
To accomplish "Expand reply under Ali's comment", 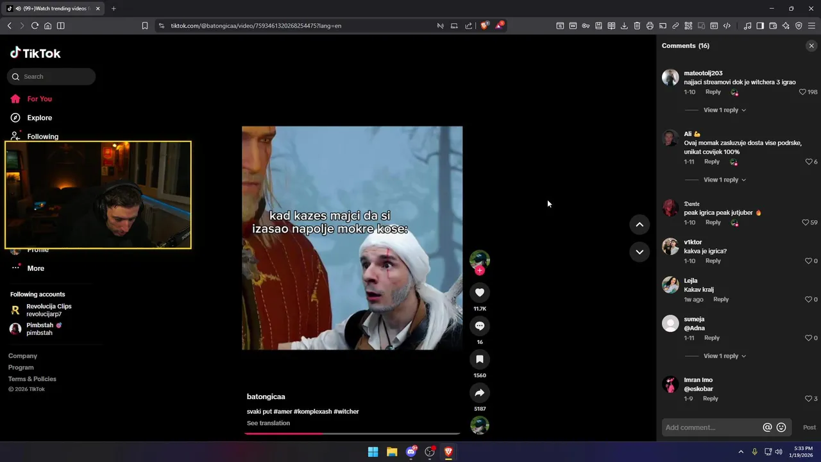I will pyautogui.click(x=725, y=180).
